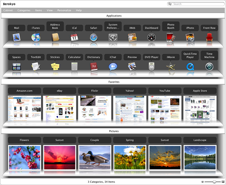Viewport: 226px width, 185px height.
Task: Select the red Sunset picture thumbnail
Action: tap(60, 158)
